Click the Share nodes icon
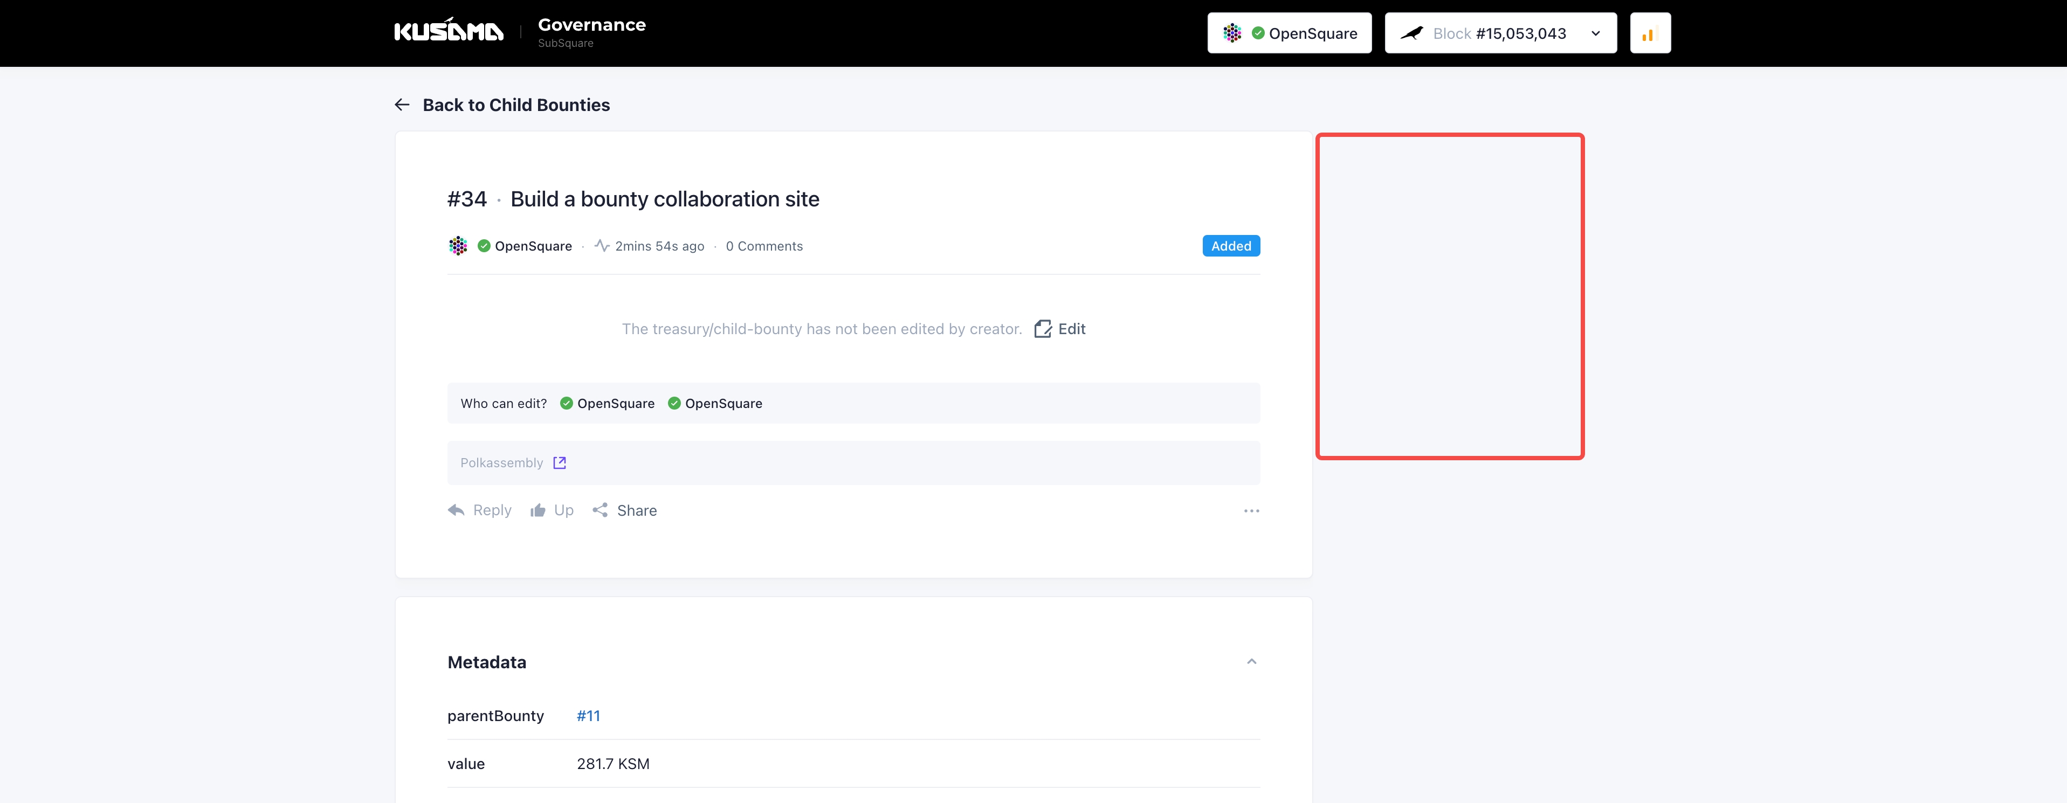This screenshot has width=2067, height=803. [600, 510]
